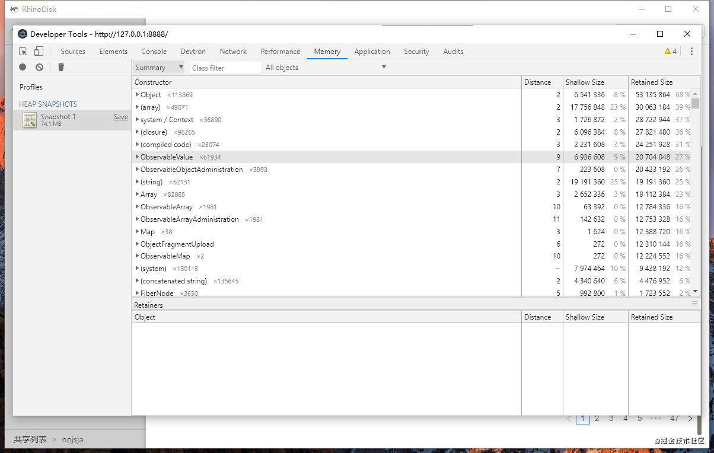Expand the Object constructor row

pos(137,94)
